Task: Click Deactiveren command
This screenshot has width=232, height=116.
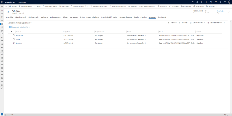Action: [64, 6]
